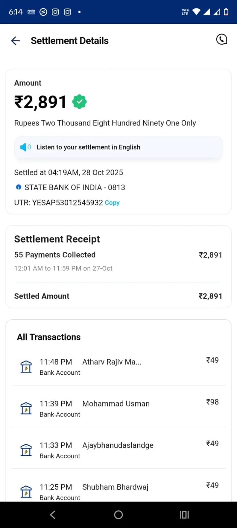Tap the Instagram notification icon in status bar
This screenshot has height=528, width=237.
coord(55,12)
